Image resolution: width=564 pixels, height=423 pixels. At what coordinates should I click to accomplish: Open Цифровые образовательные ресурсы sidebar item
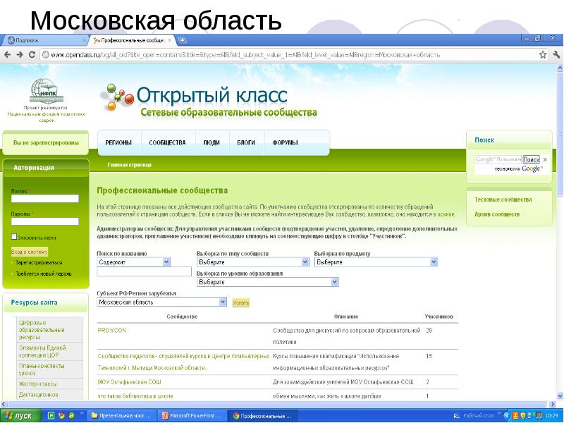tap(42, 330)
